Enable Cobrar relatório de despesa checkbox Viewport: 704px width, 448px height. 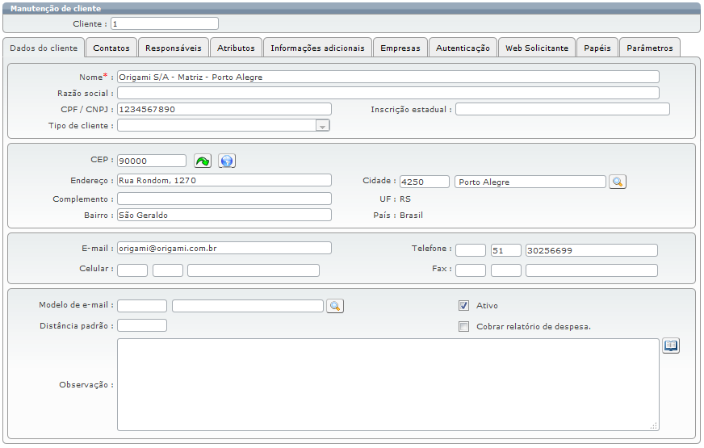click(x=463, y=327)
